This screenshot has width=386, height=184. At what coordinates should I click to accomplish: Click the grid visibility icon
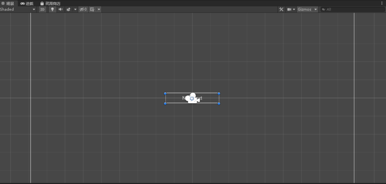tap(92, 9)
